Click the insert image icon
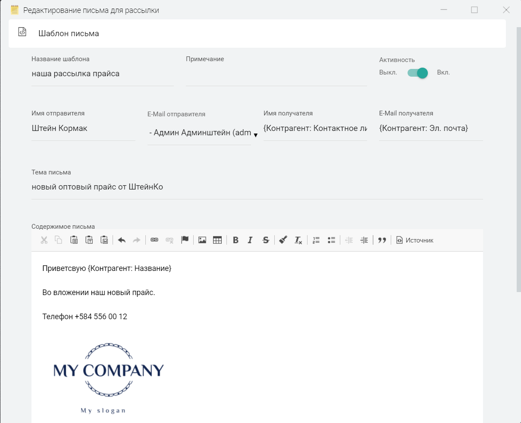Image resolution: width=521 pixels, height=423 pixels. pos(202,240)
